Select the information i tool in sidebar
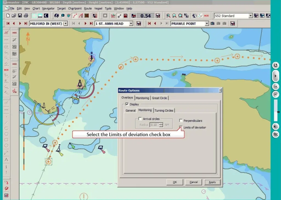The image size is (281, 200). pyautogui.click(x=6, y=167)
